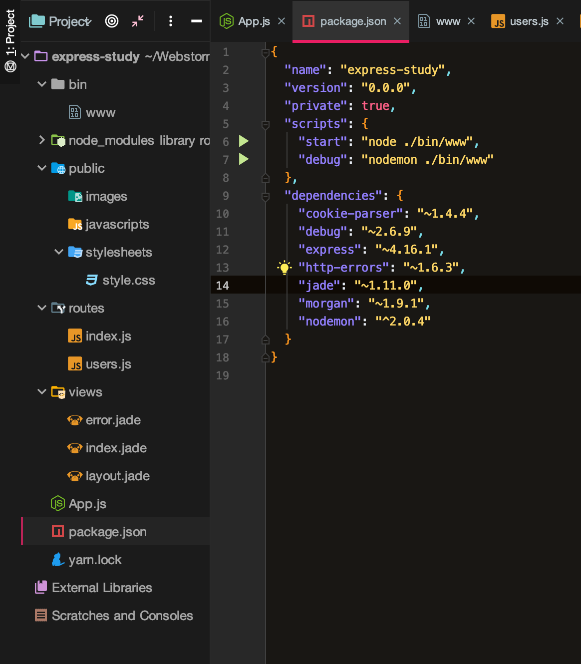Run the start script gutter arrow
This screenshot has width=581, height=664.
[x=244, y=141]
